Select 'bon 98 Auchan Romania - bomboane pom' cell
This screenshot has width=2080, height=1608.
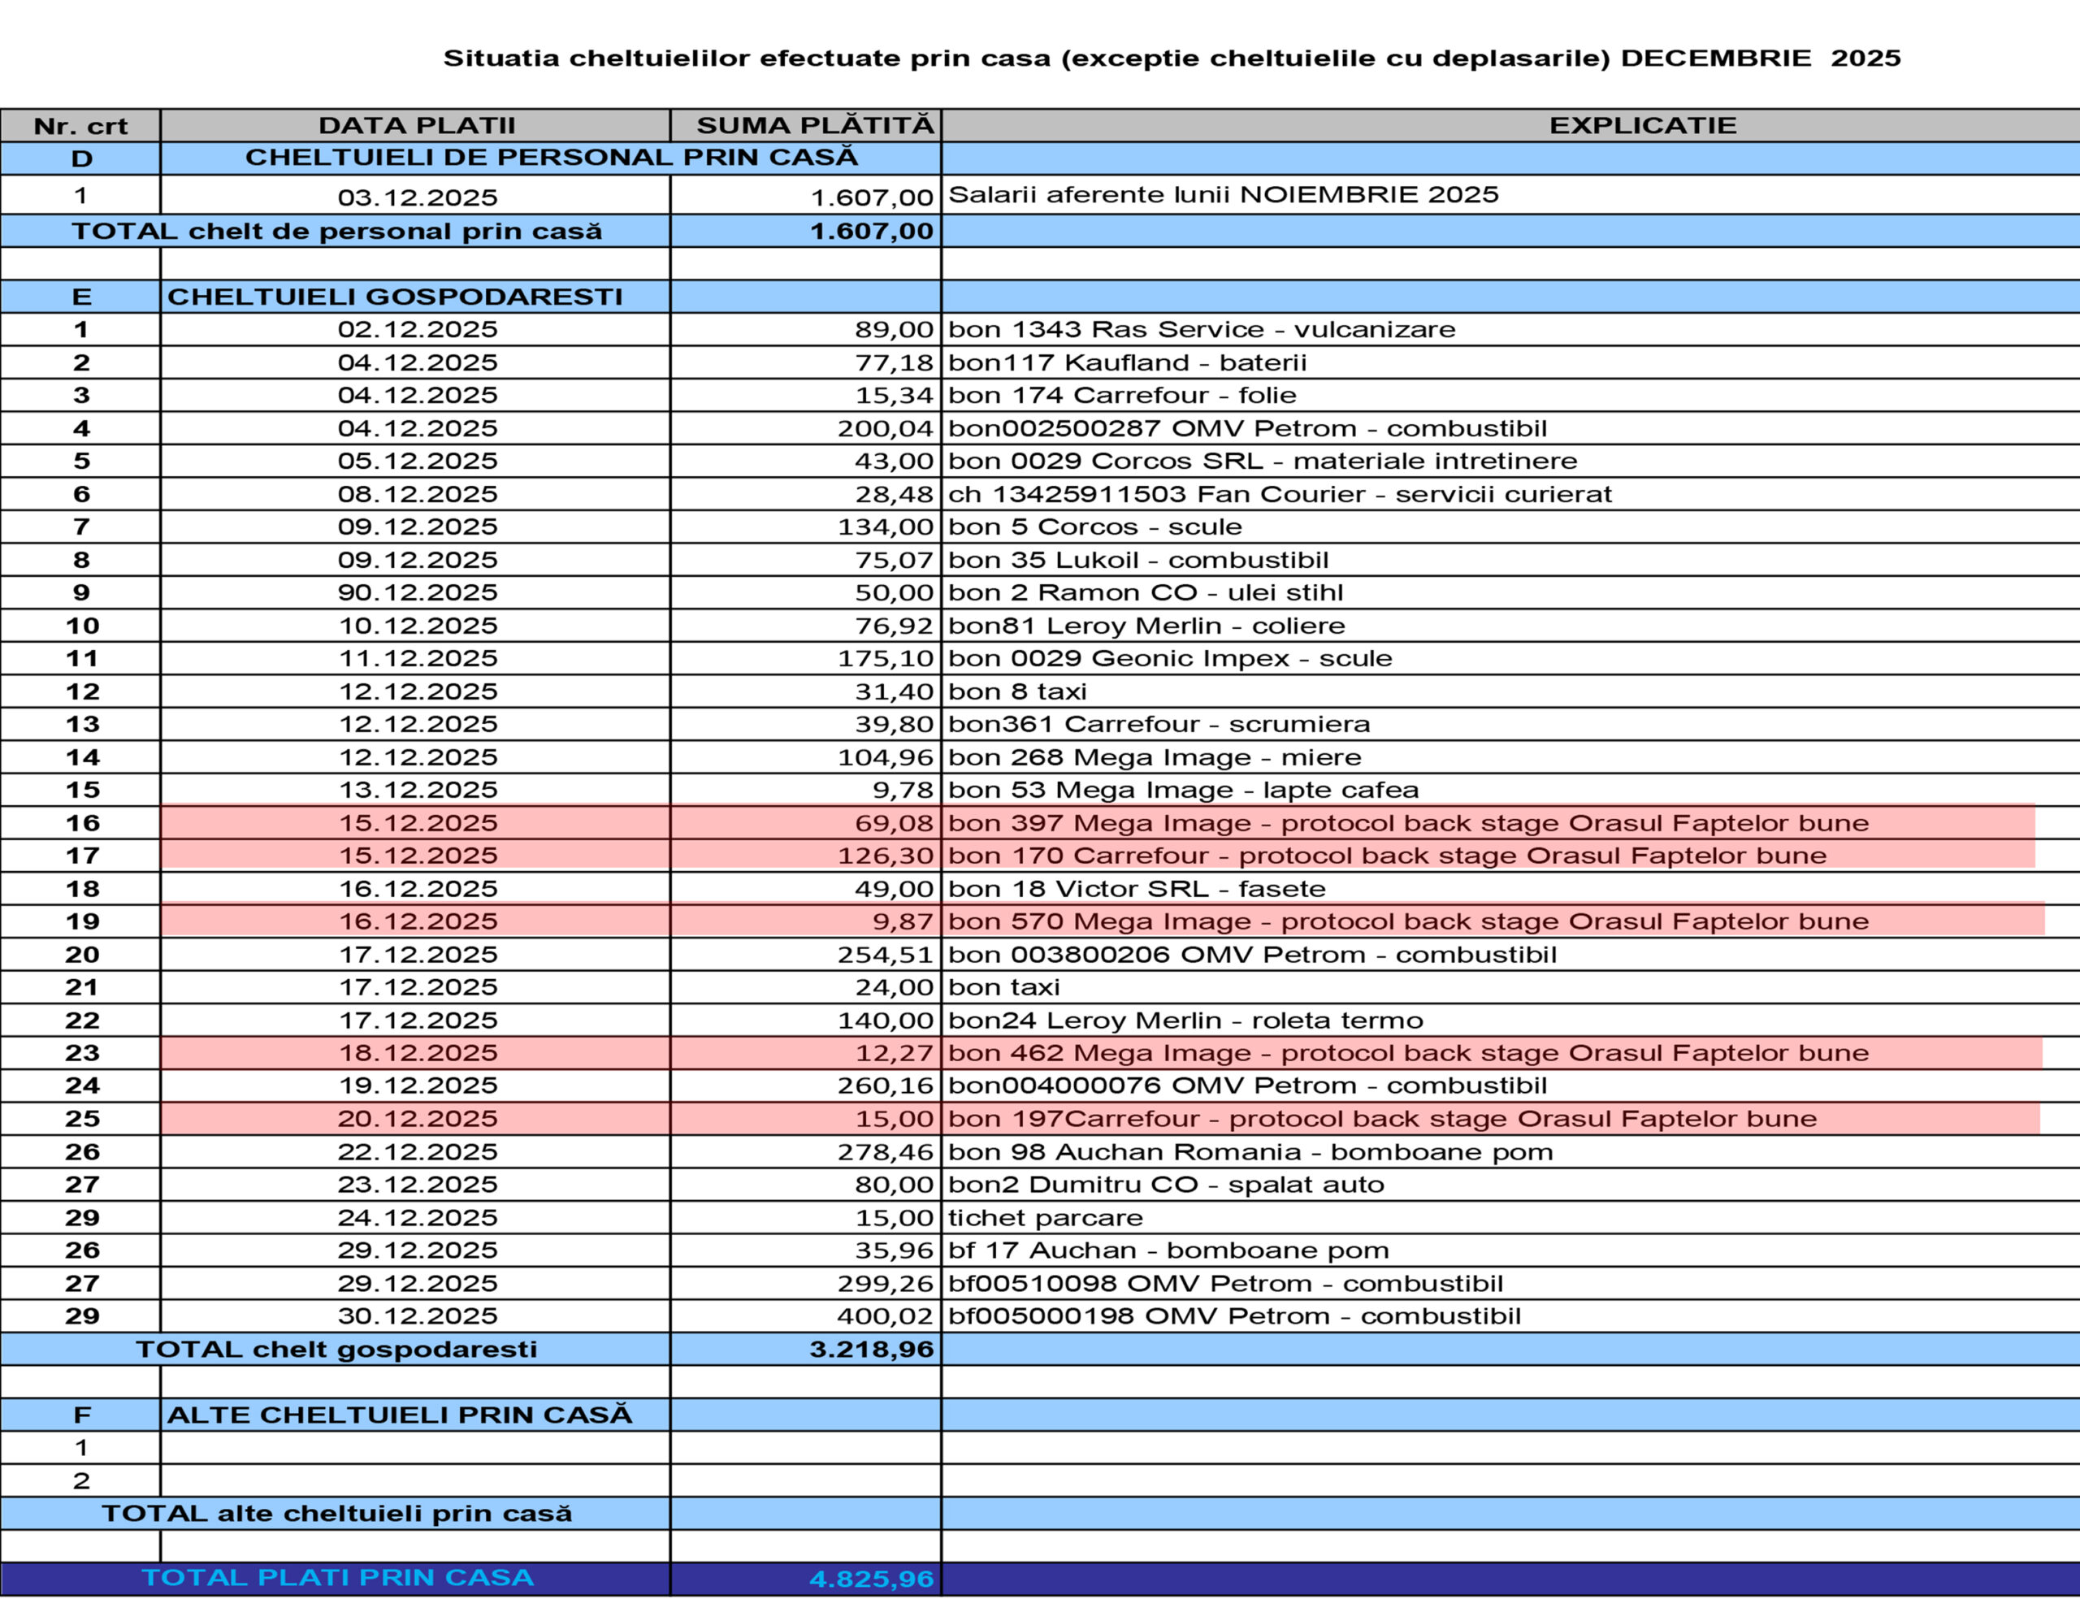click(x=1250, y=1151)
